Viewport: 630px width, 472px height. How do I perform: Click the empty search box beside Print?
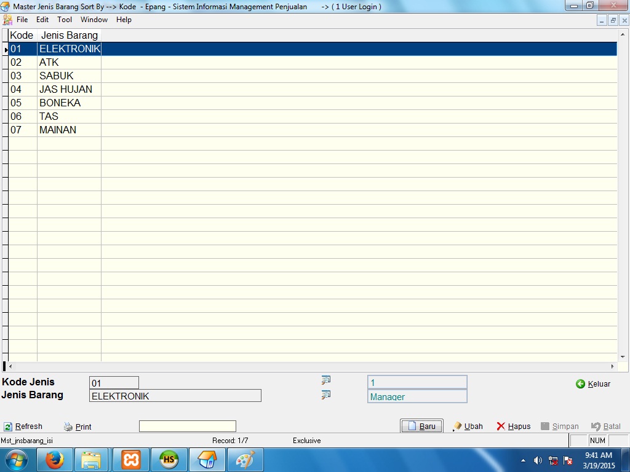coord(187,427)
